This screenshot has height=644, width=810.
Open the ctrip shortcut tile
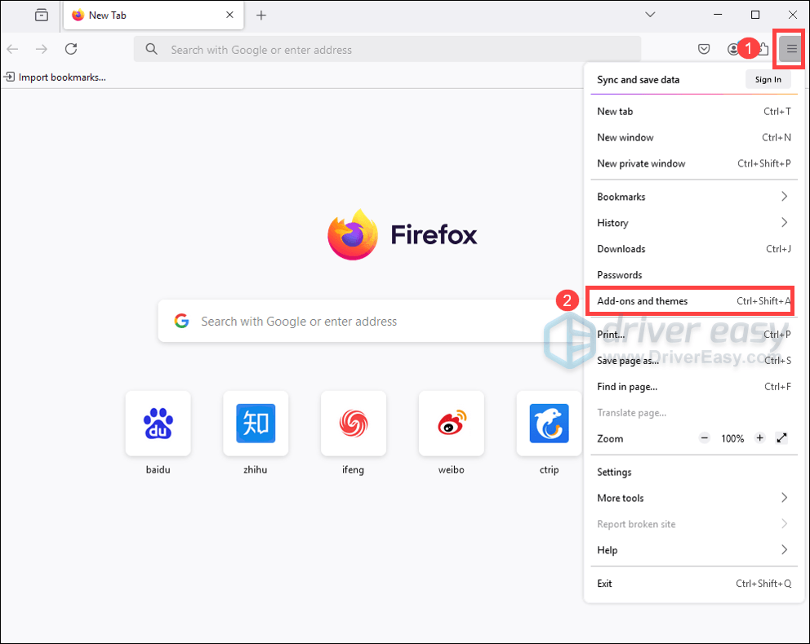pos(550,423)
